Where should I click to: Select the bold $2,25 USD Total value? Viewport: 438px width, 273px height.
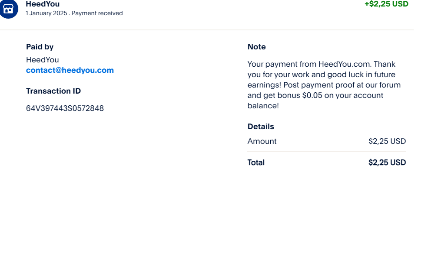click(387, 162)
